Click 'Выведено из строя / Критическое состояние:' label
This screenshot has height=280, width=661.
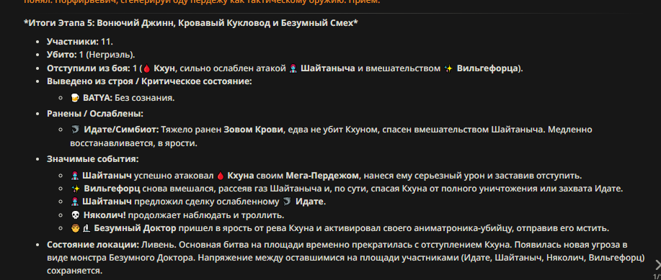149,81
